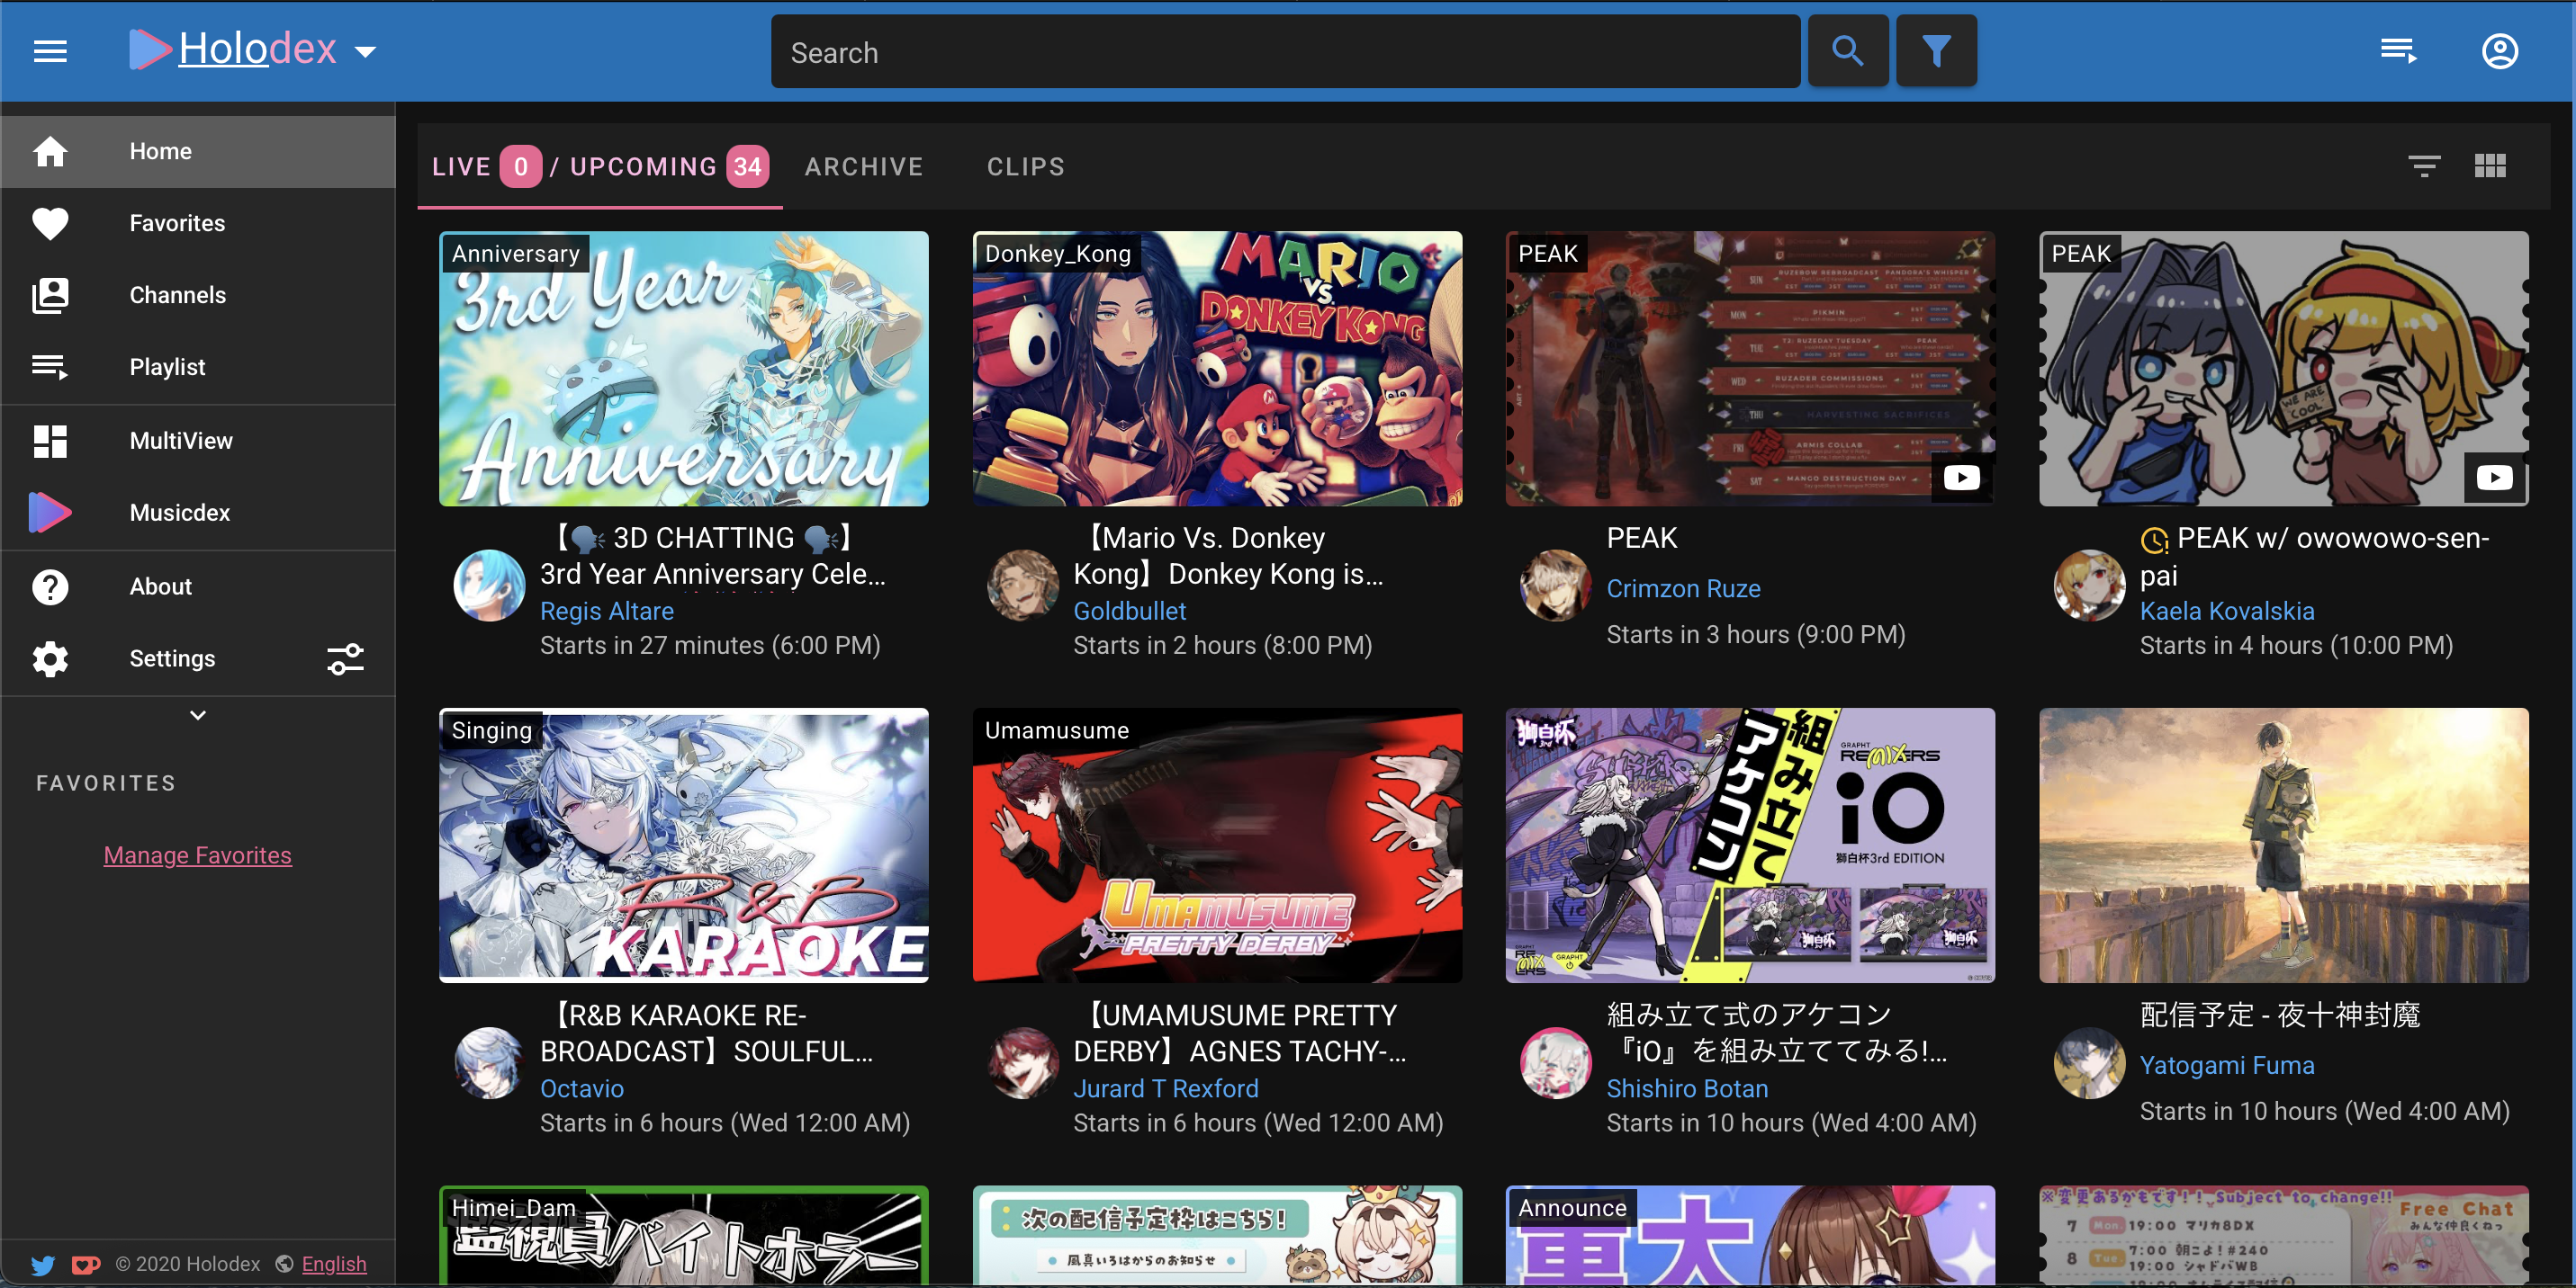Open Jurard T Rexford avatar
This screenshot has width=2576, height=1288.
[1023, 1063]
